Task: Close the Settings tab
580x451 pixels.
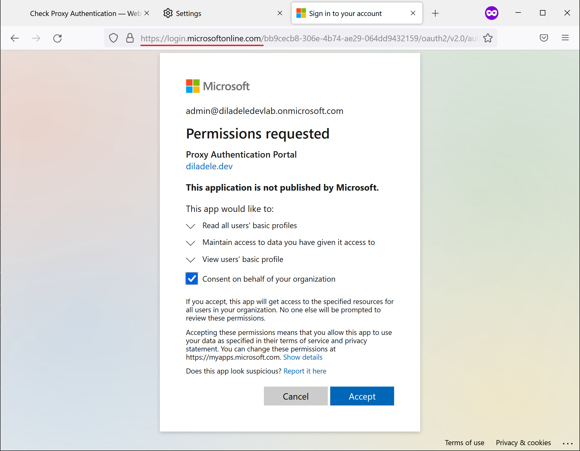Action: (280, 13)
